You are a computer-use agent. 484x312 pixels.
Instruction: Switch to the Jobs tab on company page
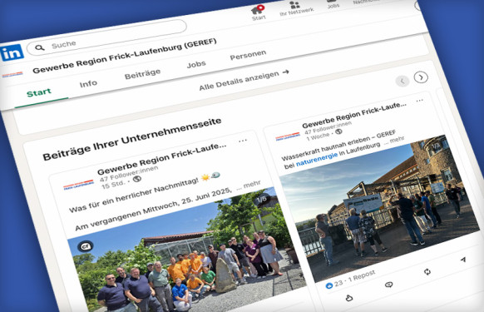coord(196,65)
